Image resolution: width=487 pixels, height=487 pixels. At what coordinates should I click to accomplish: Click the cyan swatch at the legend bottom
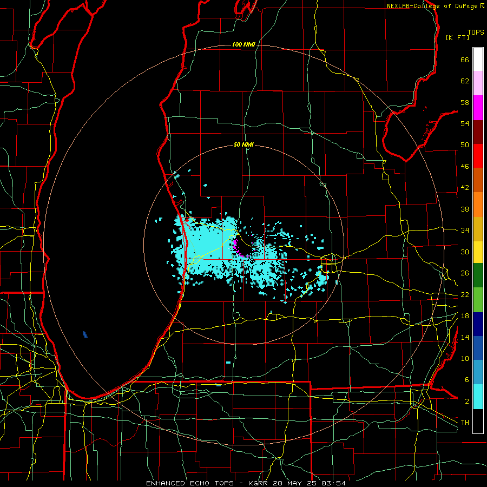(478, 397)
